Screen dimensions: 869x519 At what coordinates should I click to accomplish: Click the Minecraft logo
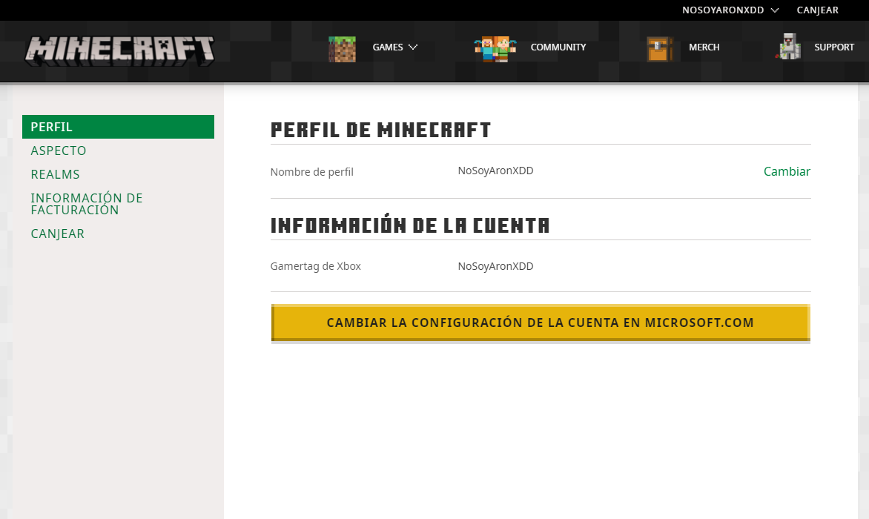[x=119, y=50]
